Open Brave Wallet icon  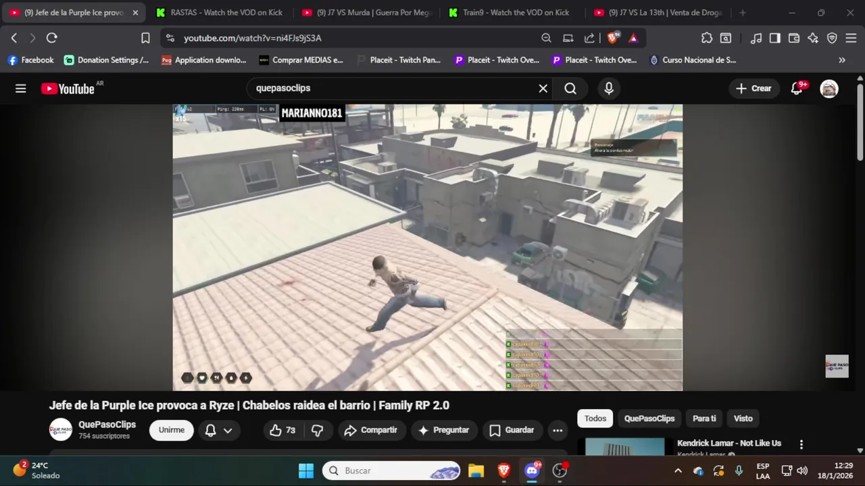tap(794, 38)
